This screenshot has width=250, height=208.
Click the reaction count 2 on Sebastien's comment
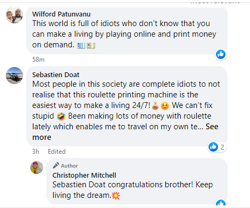pyautogui.click(x=222, y=147)
